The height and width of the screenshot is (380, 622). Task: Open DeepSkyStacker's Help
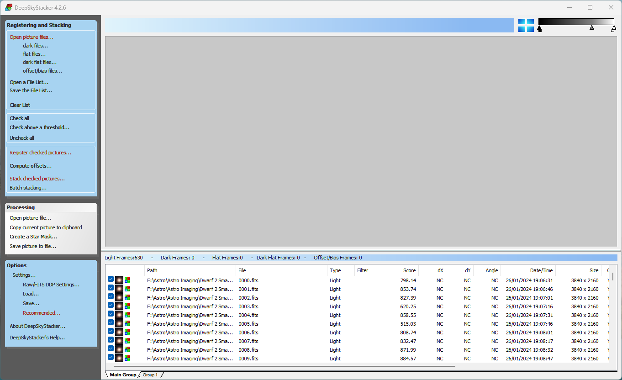coord(37,338)
